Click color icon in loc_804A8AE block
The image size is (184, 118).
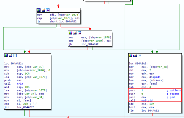(x=131, y=55)
